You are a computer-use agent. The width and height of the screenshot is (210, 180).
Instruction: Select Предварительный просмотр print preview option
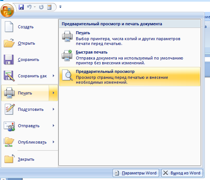(x=130, y=77)
